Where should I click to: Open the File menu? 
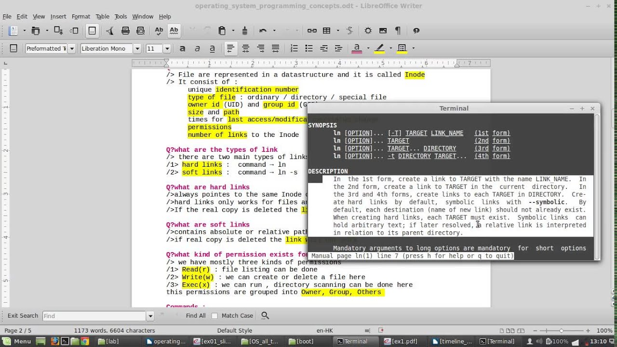coord(7,16)
